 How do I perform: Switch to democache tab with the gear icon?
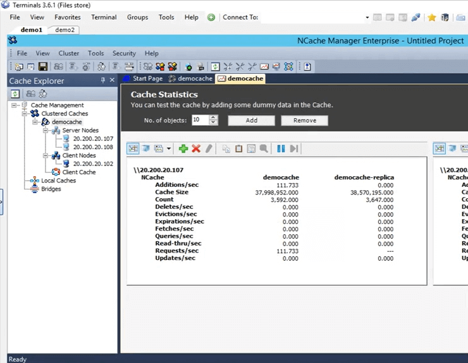pos(191,79)
